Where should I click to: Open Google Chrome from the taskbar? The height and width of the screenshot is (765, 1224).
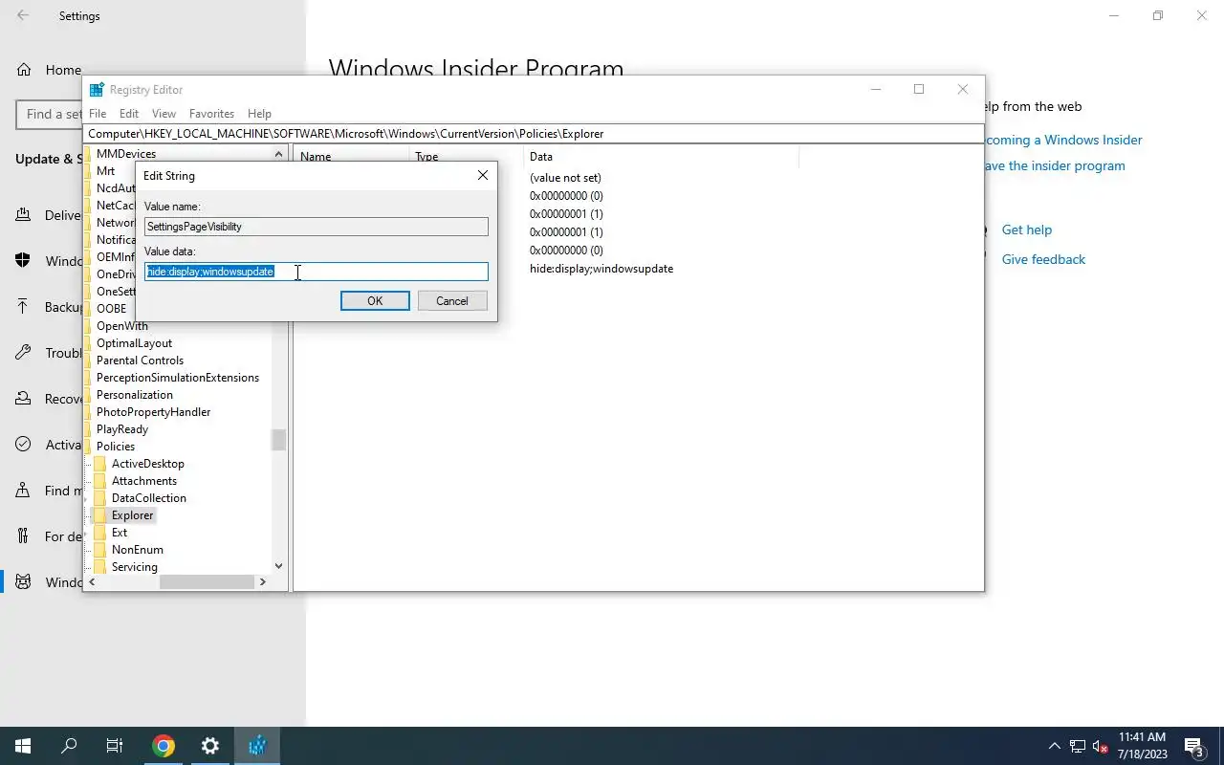(x=164, y=746)
